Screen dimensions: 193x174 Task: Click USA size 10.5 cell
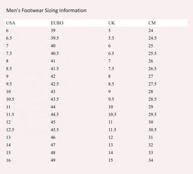point(10,99)
